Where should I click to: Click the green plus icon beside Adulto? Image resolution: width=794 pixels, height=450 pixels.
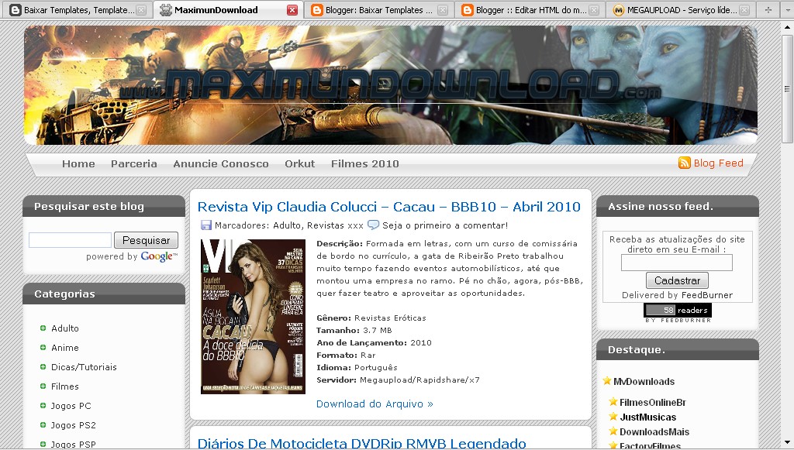coord(43,328)
